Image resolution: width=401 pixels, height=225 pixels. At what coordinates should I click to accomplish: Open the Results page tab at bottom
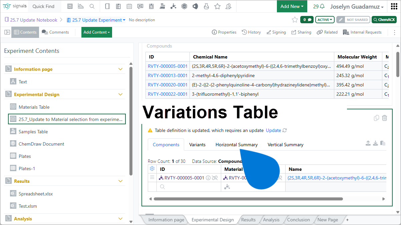tap(248, 220)
